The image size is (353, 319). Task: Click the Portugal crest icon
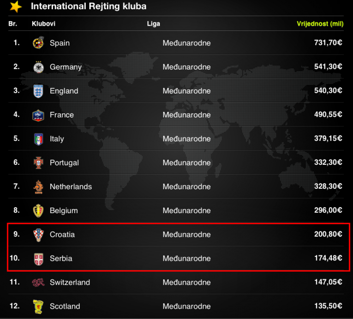click(x=38, y=163)
